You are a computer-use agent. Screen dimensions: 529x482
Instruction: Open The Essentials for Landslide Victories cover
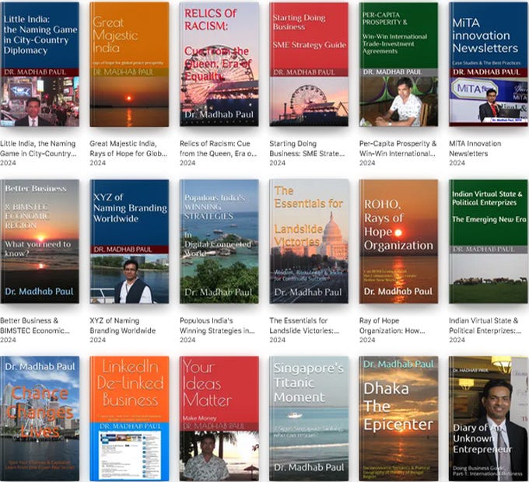pyautogui.click(x=309, y=241)
